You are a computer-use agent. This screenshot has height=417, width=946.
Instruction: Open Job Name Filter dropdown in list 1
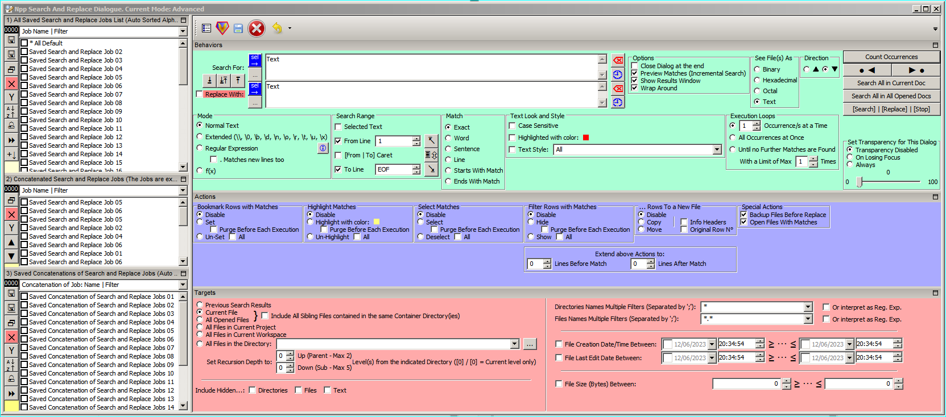pyautogui.click(x=183, y=31)
